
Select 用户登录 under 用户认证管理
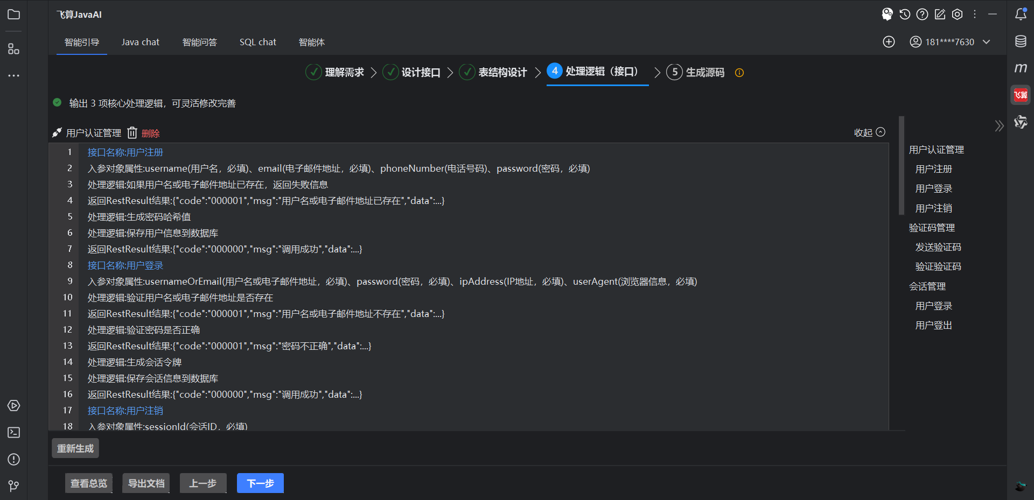(934, 188)
